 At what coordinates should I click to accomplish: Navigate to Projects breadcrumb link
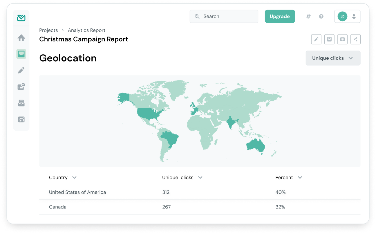point(48,30)
